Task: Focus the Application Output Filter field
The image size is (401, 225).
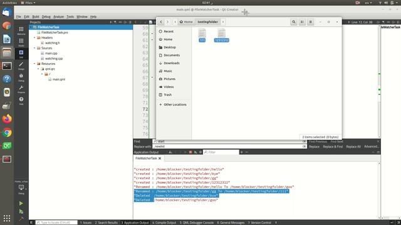Action: tap(221, 152)
